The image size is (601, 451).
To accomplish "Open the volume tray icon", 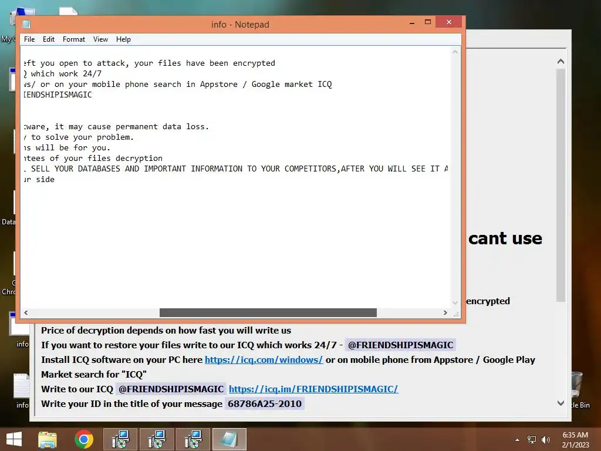I will click(x=545, y=440).
